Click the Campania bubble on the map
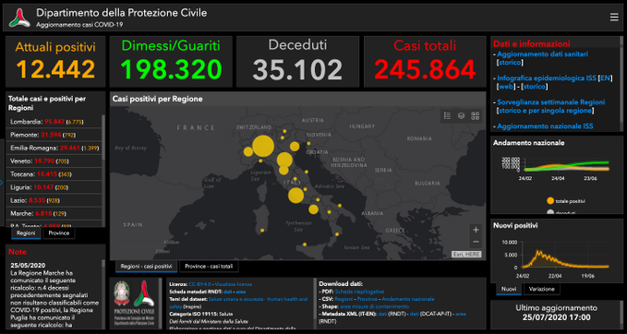Viewport: 627px width, 334px height. tap(314, 209)
